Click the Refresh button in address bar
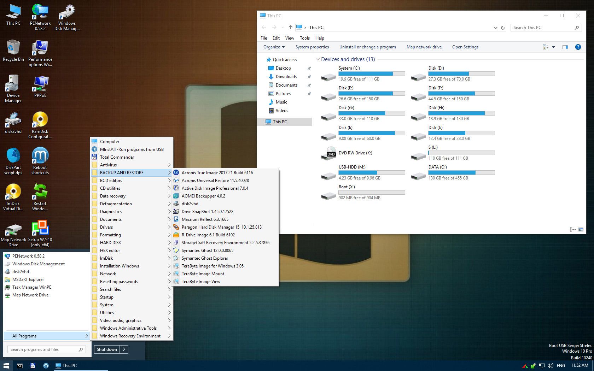Viewport: 594px width, 371px height. pyautogui.click(x=502, y=28)
